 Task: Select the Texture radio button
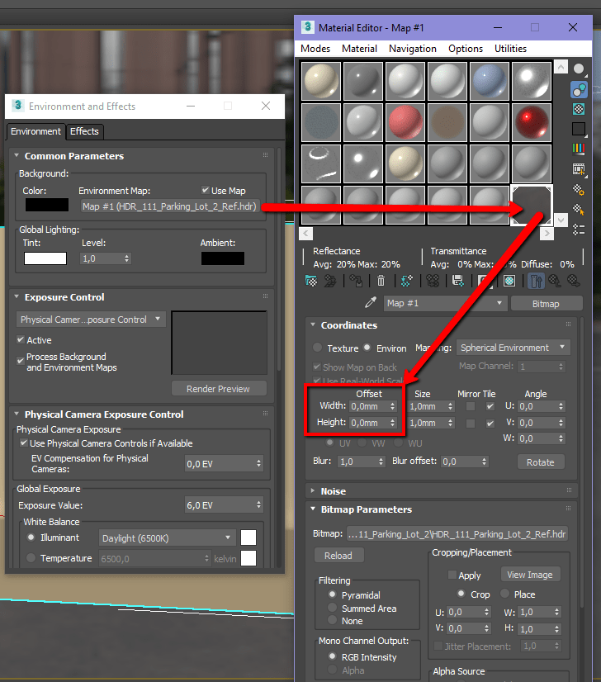[x=318, y=348]
